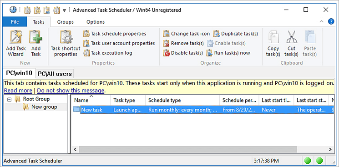Click Enable task(s)

tap(226, 43)
